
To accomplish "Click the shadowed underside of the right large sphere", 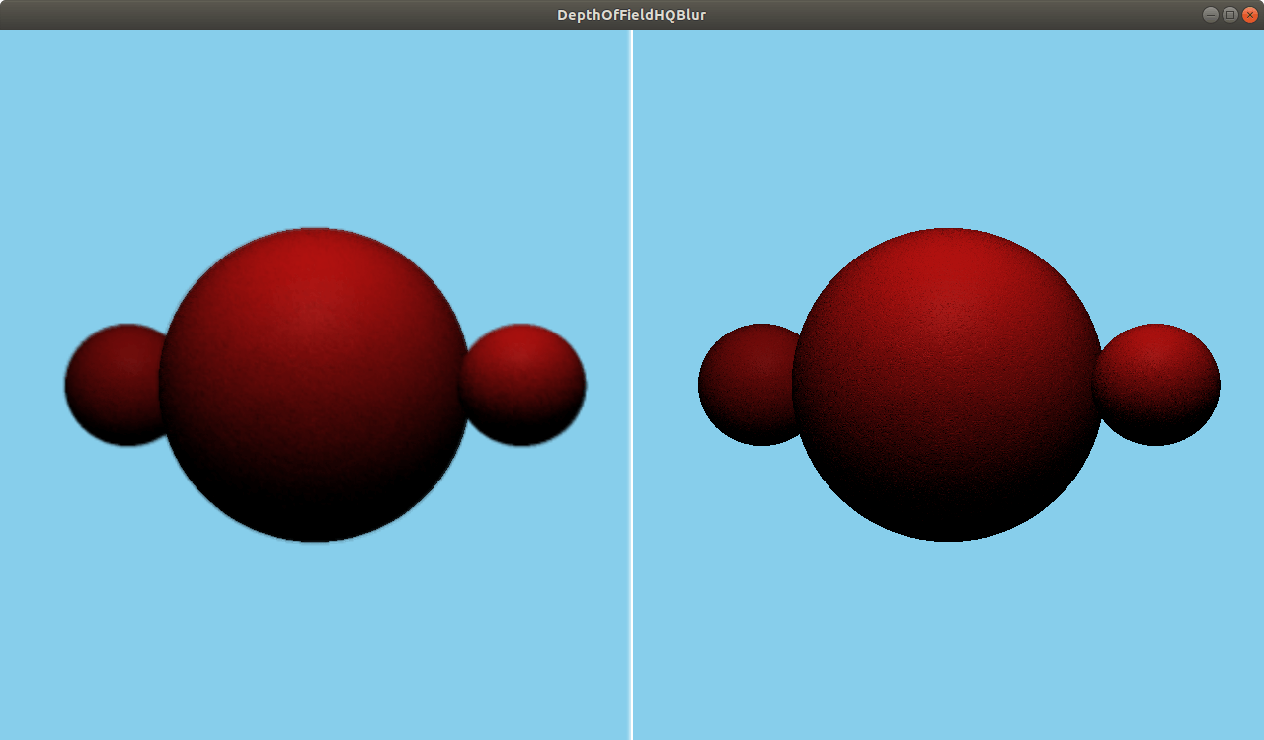I will click(946, 513).
